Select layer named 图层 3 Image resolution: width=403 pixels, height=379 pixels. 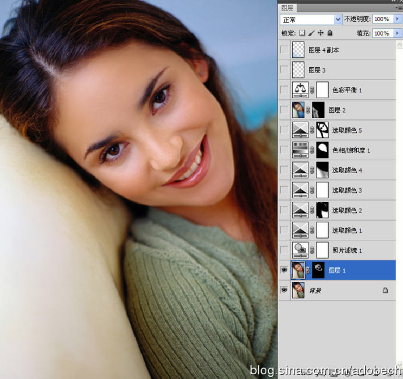317,70
